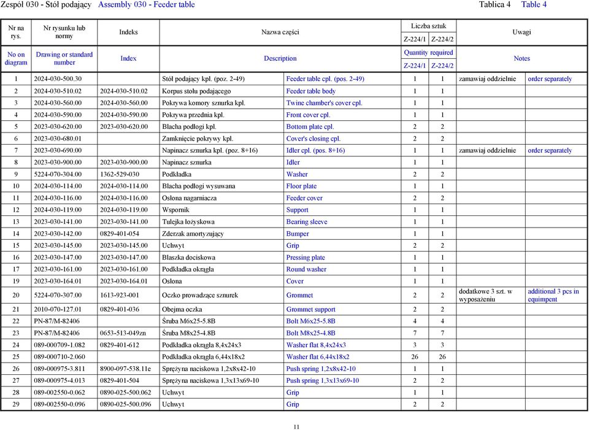Click the 'Nazwa części' header
The height and width of the screenshot is (430, 589).
pos(280,33)
